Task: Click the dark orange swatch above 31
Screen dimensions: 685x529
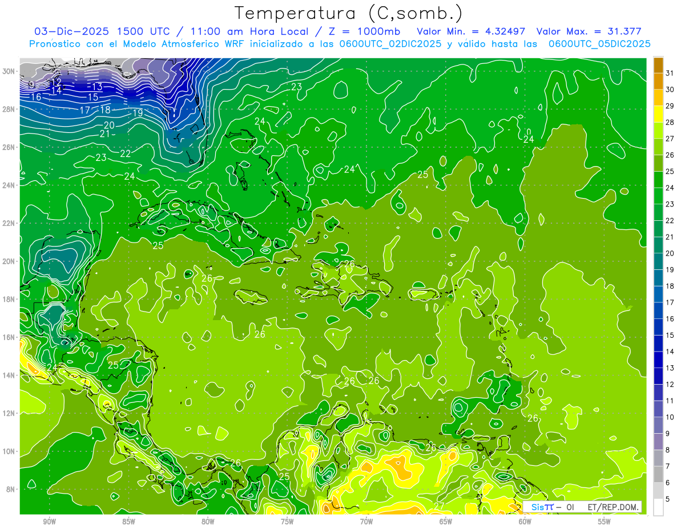Action: click(x=658, y=65)
